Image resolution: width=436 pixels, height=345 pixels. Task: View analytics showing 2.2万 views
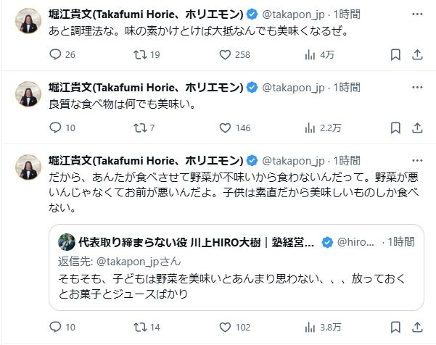click(310, 128)
